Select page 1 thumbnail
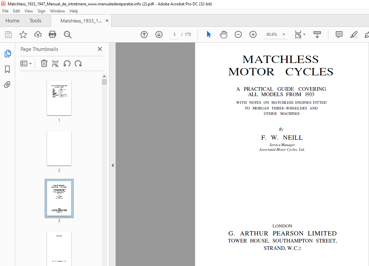 tap(59, 98)
